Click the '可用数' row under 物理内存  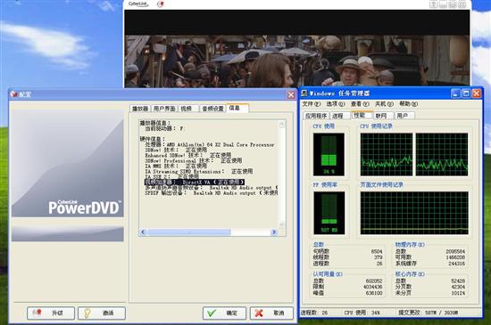point(430,257)
